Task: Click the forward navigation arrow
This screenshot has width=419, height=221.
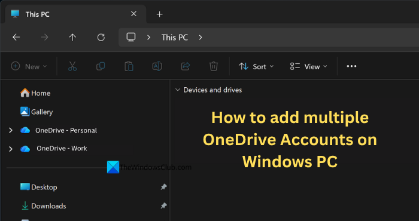Action: 44,37
